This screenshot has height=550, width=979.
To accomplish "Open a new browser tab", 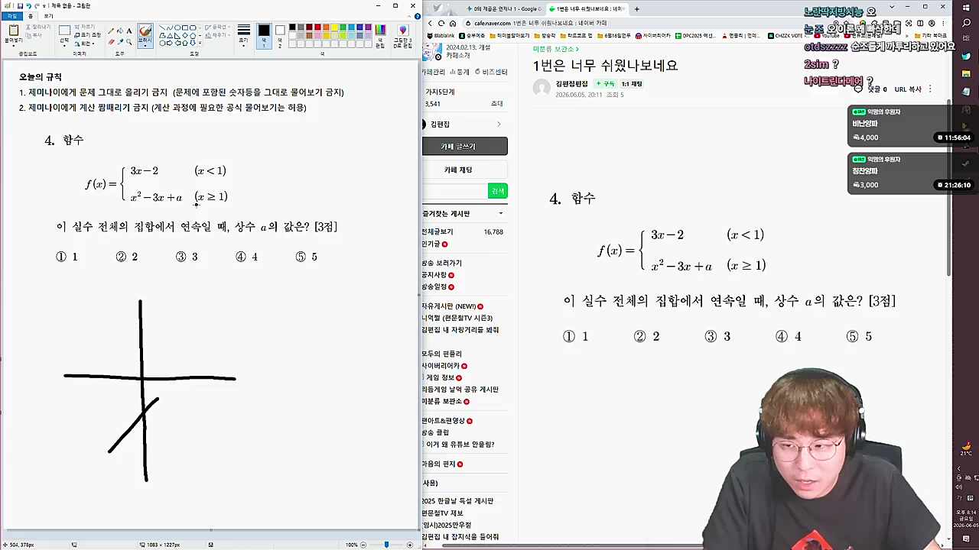I will (x=637, y=9).
